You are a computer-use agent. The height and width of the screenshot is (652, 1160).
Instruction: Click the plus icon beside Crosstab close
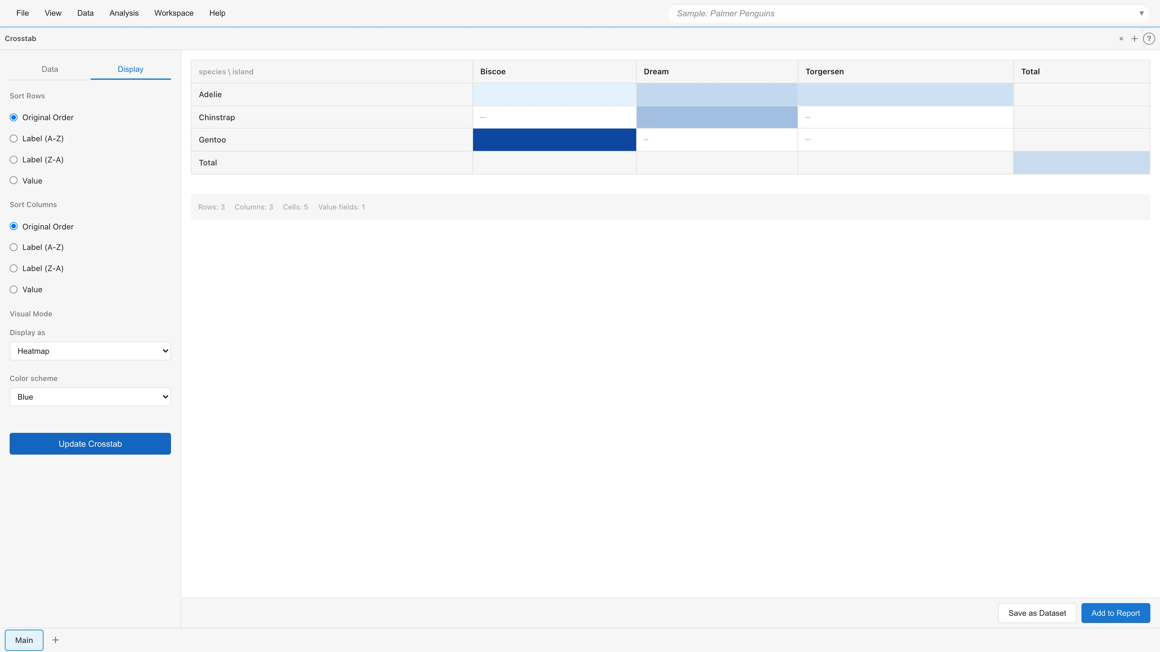click(1134, 39)
